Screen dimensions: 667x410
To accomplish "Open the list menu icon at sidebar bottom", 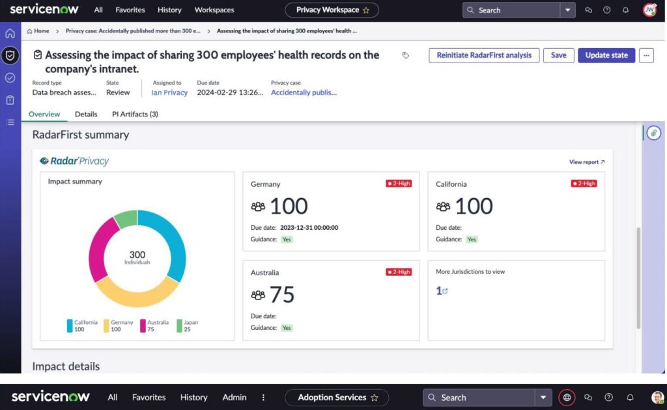I will click(10, 122).
